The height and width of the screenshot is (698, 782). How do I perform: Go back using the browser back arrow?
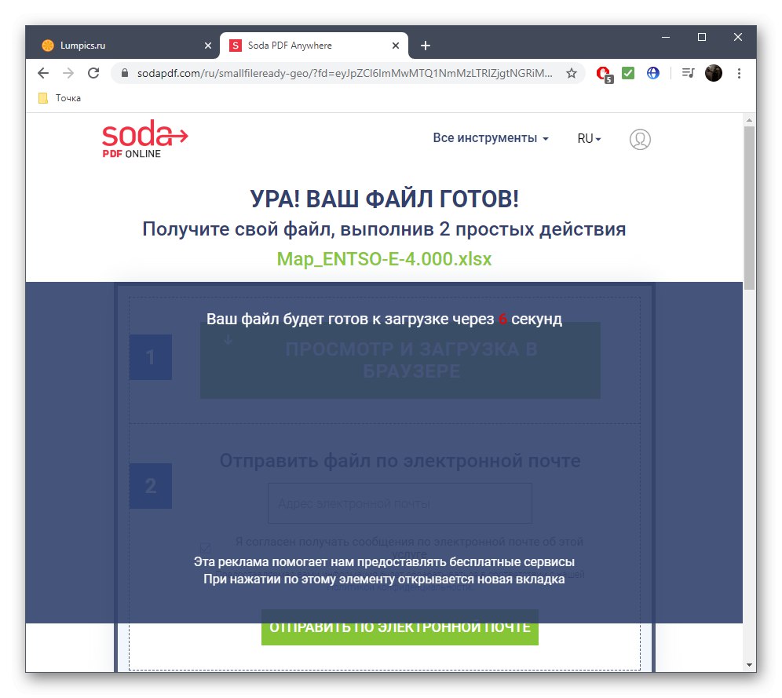[43, 73]
